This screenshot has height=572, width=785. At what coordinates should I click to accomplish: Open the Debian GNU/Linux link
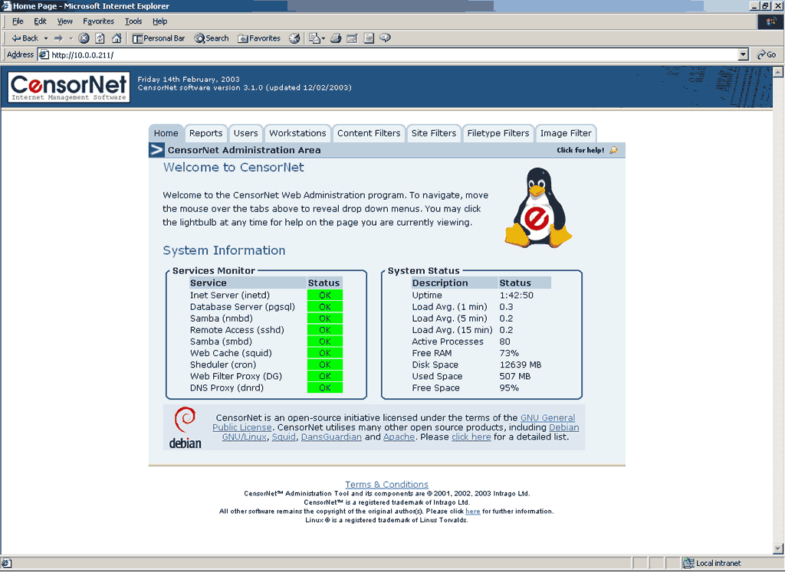pyautogui.click(x=563, y=427)
